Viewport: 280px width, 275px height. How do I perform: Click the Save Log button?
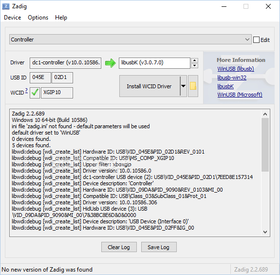(x=159, y=247)
